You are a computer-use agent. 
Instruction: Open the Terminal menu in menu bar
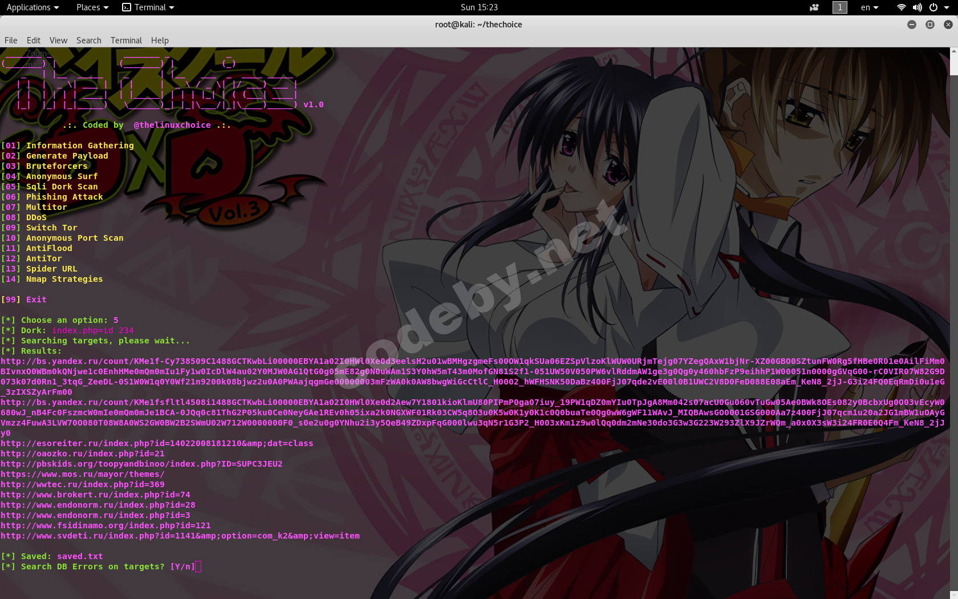coord(126,41)
